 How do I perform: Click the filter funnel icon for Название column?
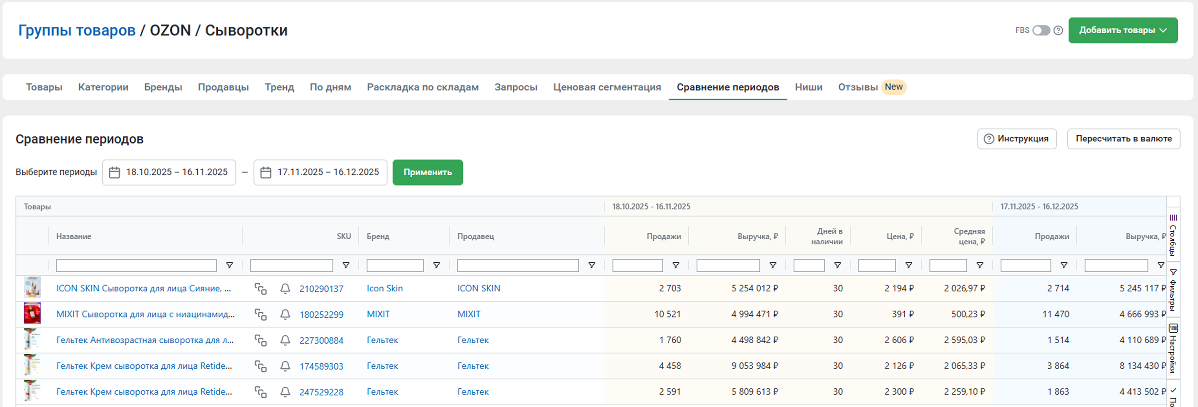[x=229, y=265]
